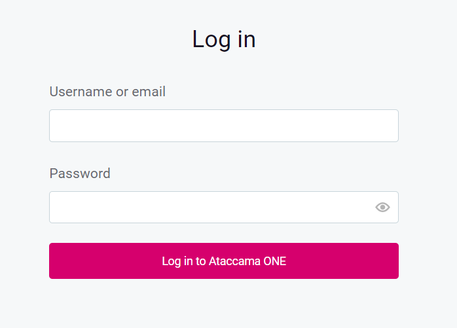This screenshot has height=328, width=457.
Task: Reveal hidden password characters
Action: [382, 208]
